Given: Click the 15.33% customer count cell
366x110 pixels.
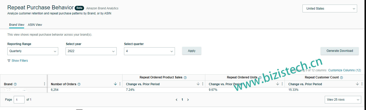Looking at the screenshot, I should pos(324,90).
